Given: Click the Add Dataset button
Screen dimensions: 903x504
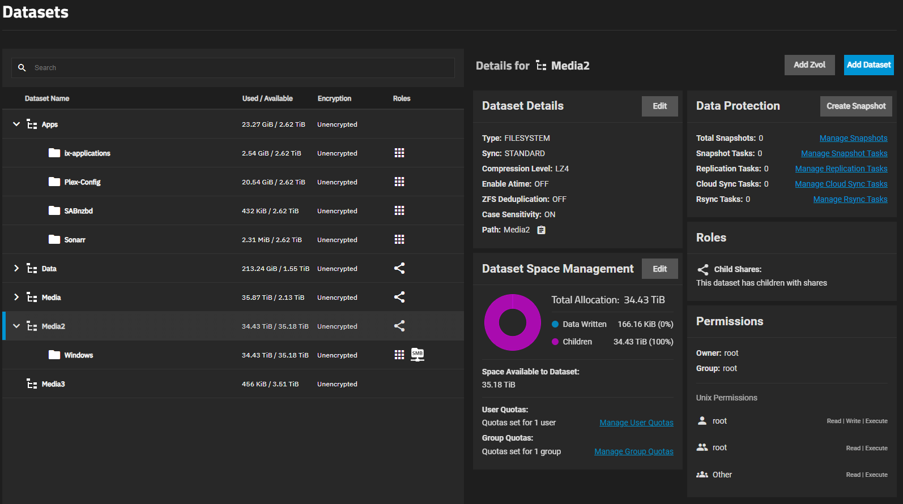Looking at the screenshot, I should [x=868, y=65].
